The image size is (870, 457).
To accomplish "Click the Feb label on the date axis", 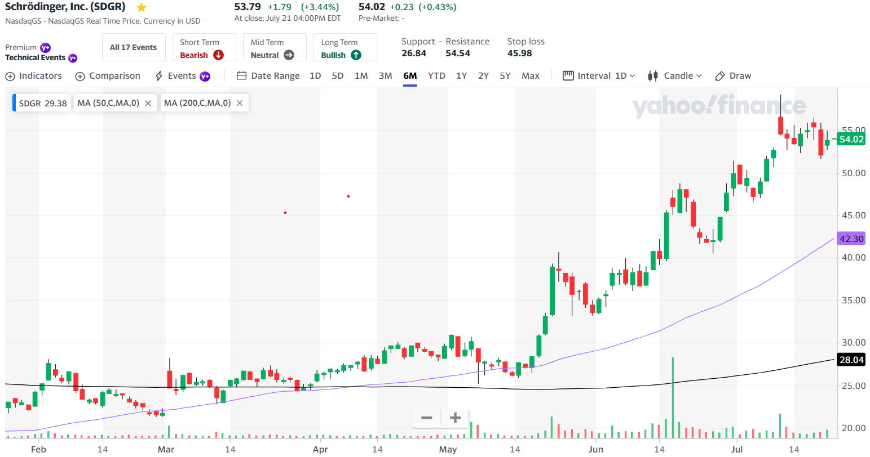I will click(38, 449).
